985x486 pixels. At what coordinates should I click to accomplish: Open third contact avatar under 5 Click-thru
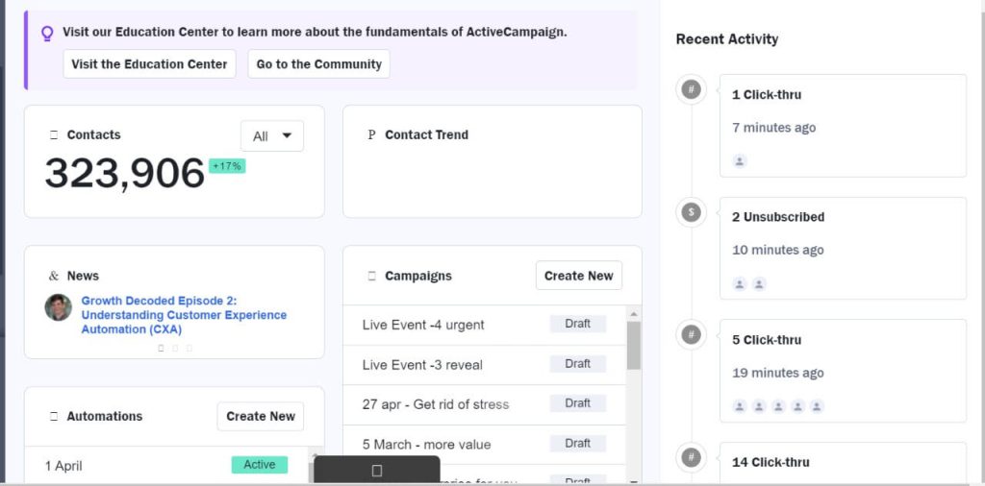coord(778,406)
